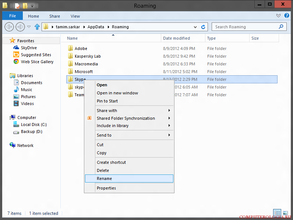Screen dimensions: 293x220
Task: Switch to large thumbnails view icon
Action: pos(285,213)
